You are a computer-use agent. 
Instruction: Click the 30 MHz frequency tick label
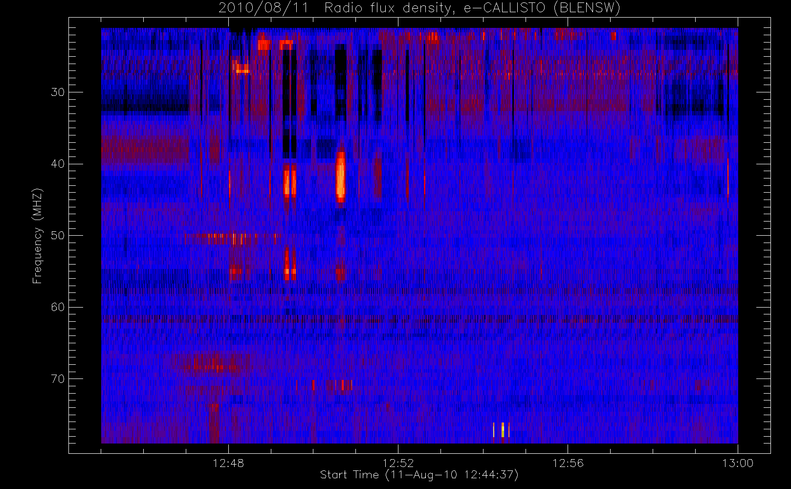58,92
